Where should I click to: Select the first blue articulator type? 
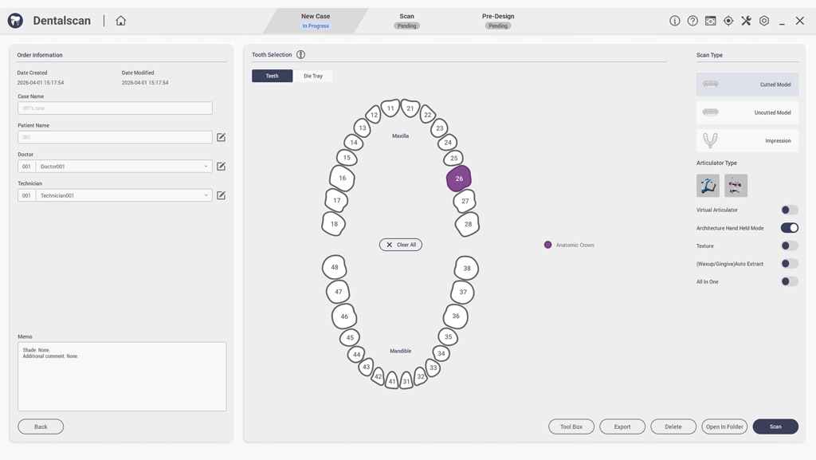point(708,186)
